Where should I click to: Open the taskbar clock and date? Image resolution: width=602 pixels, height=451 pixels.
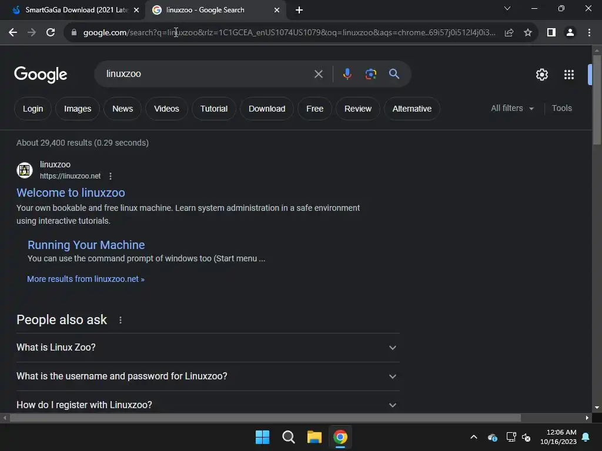click(x=558, y=437)
